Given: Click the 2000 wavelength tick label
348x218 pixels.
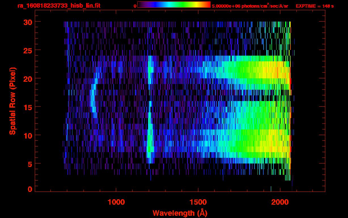Looking at the screenshot, I should click(x=279, y=202).
